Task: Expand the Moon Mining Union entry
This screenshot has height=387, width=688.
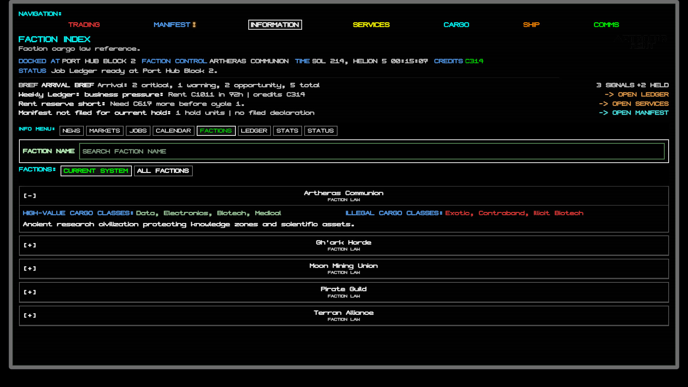Action: click(344, 269)
